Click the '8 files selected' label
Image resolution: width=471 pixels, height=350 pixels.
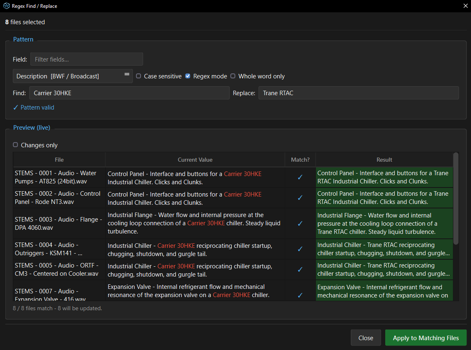pyautogui.click(x=25, y=22)
